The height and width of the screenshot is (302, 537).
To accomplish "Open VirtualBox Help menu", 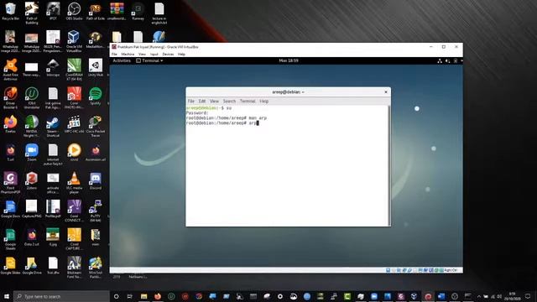I will tap(181, 54).
